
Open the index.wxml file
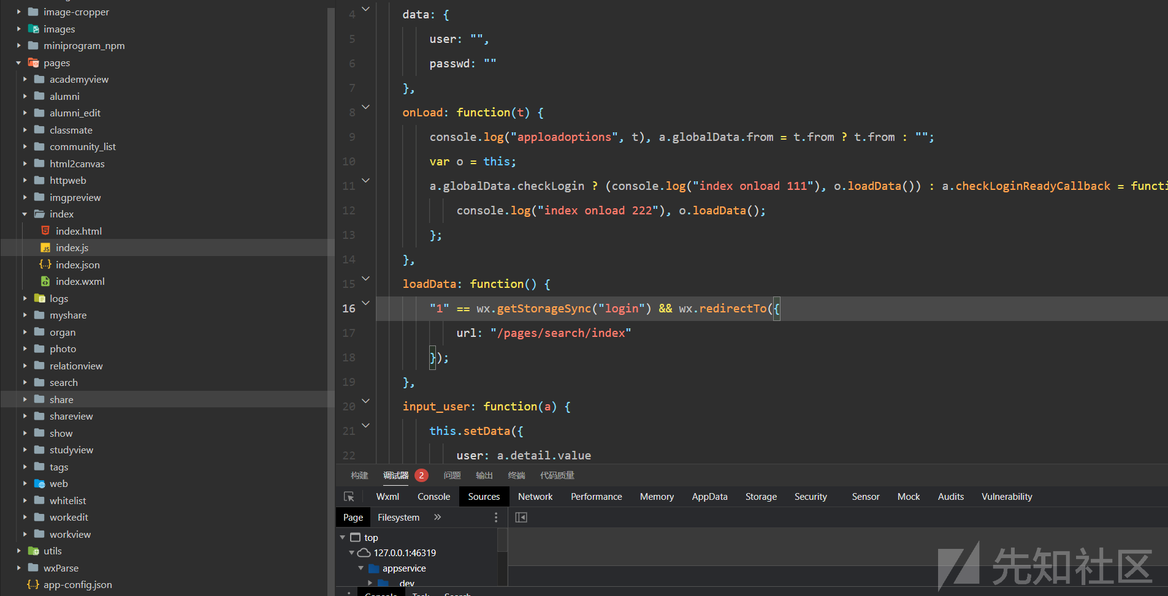point(80,282)
